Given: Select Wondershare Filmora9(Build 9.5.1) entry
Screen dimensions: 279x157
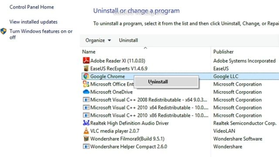Looking at the screenshot, I should click(x=127, y=139).
